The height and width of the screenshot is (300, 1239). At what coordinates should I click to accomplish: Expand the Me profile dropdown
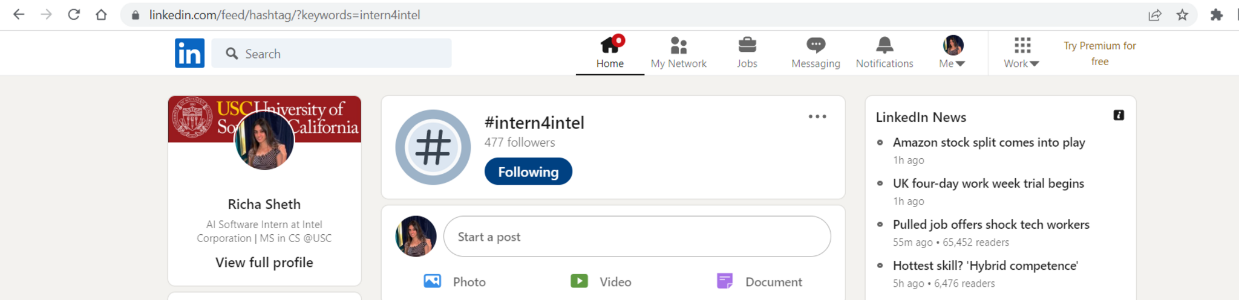tap(952, 53)
